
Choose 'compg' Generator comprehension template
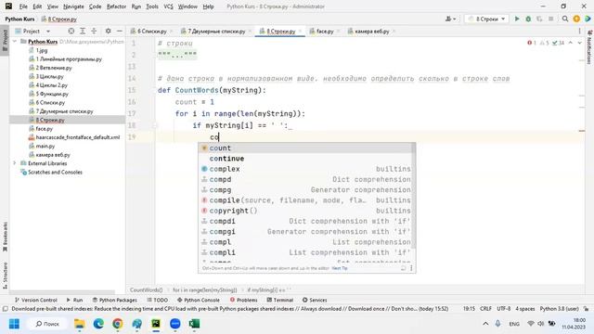306,189
